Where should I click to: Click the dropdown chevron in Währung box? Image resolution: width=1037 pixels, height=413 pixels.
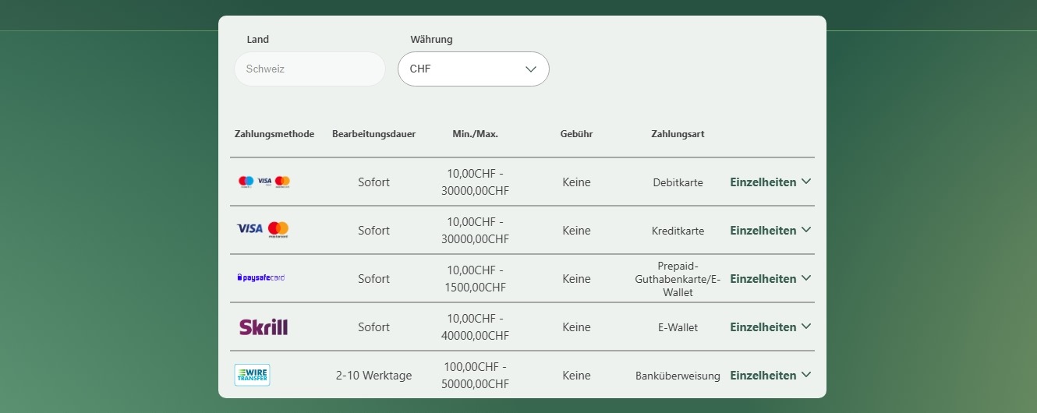(531, 69)
